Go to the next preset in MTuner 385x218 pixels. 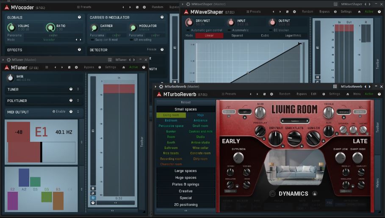click(62, 67)
